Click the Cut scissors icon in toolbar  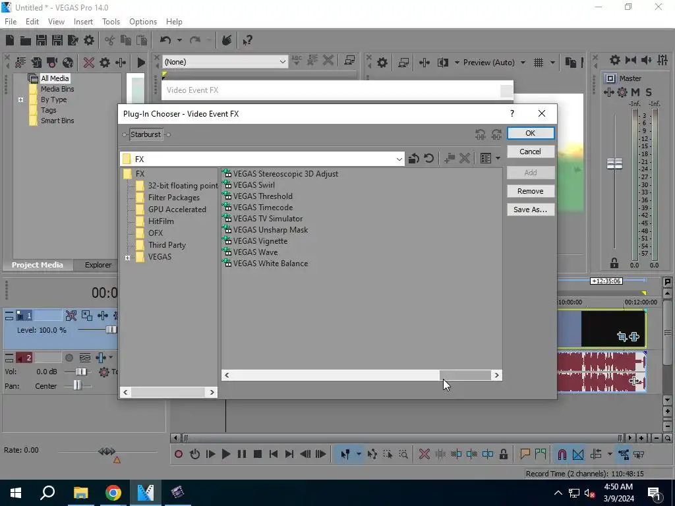tap(110, 40)
